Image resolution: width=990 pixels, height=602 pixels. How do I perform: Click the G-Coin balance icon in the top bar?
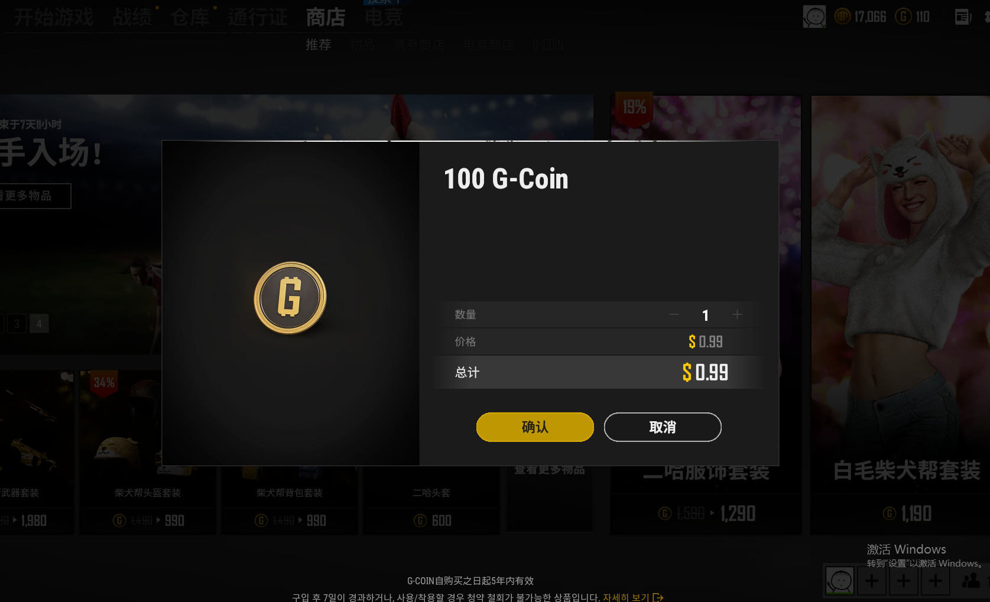903,17
